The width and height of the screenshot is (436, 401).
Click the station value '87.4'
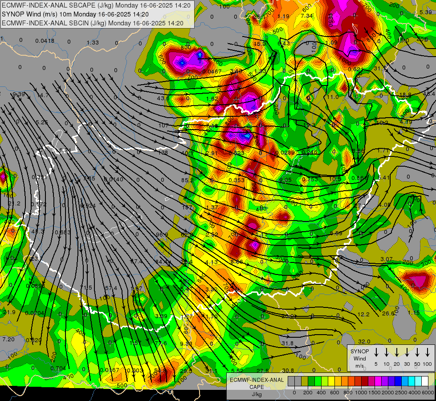click(x=136, y=261)
